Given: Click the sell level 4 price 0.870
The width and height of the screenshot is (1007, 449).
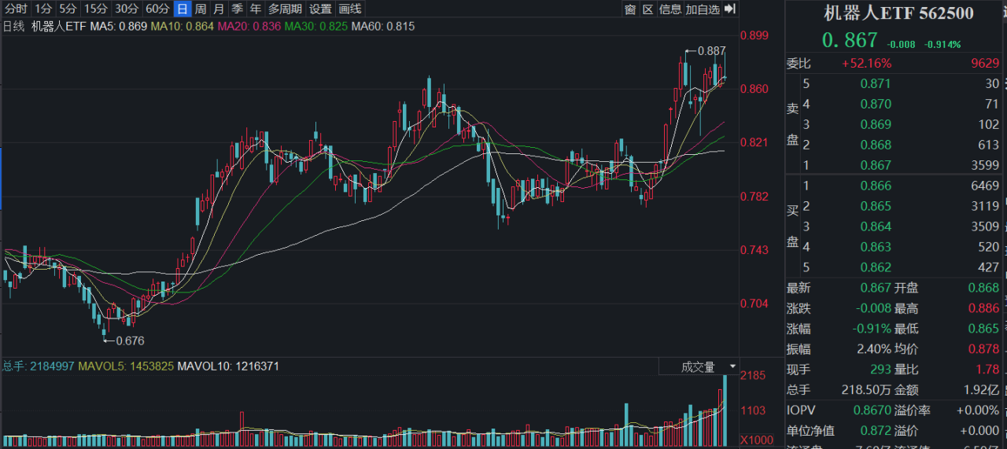Looking at the screenshot, I should pos(876,104).
